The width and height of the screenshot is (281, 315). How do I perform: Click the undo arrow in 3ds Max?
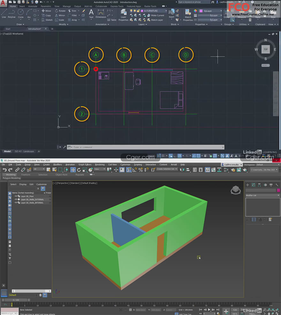pyautogui.click(x=4, y=170)
